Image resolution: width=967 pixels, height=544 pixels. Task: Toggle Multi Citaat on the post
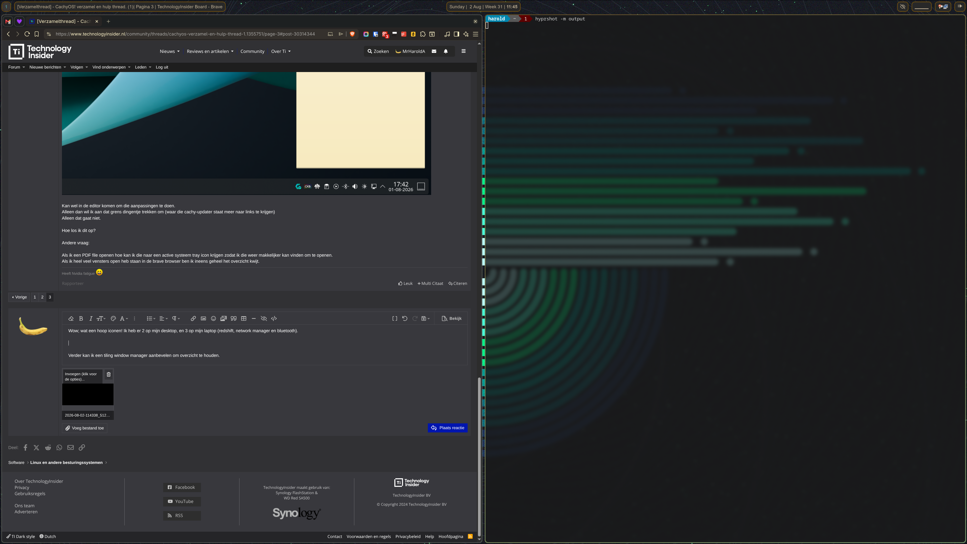click(x=430, y=284)
